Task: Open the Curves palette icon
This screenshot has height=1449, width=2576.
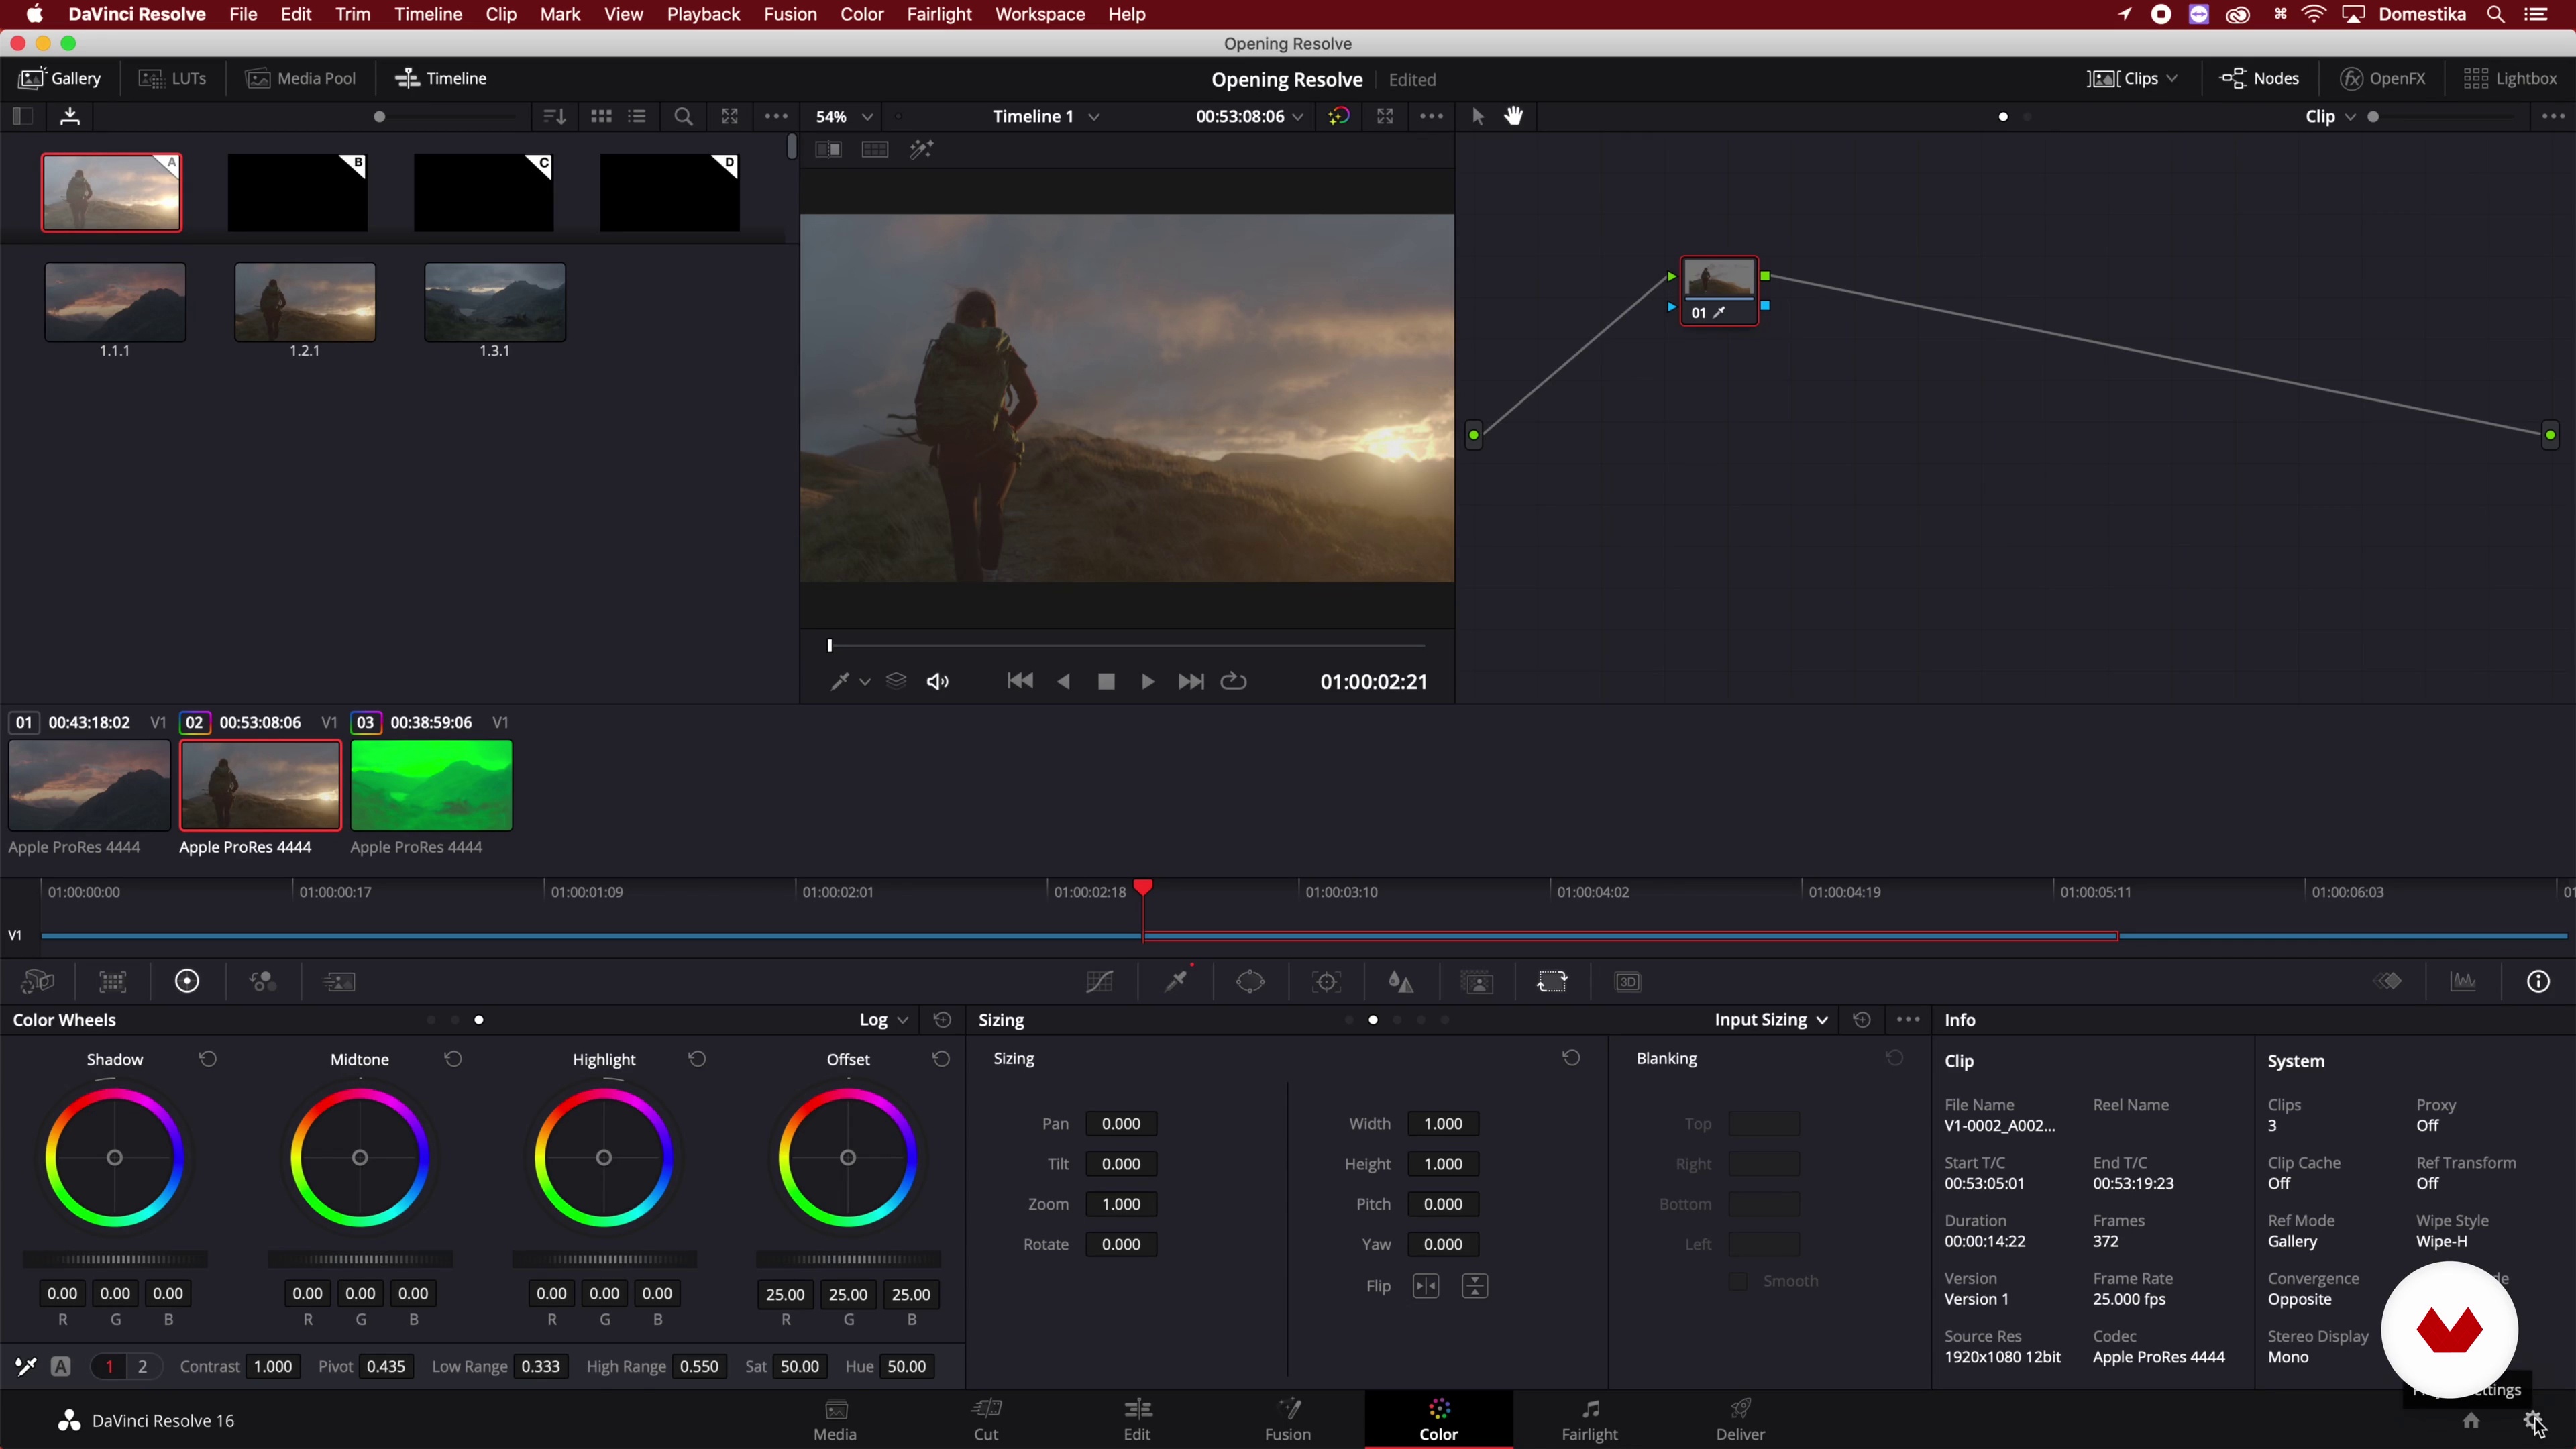Action: pos(1100,982)
